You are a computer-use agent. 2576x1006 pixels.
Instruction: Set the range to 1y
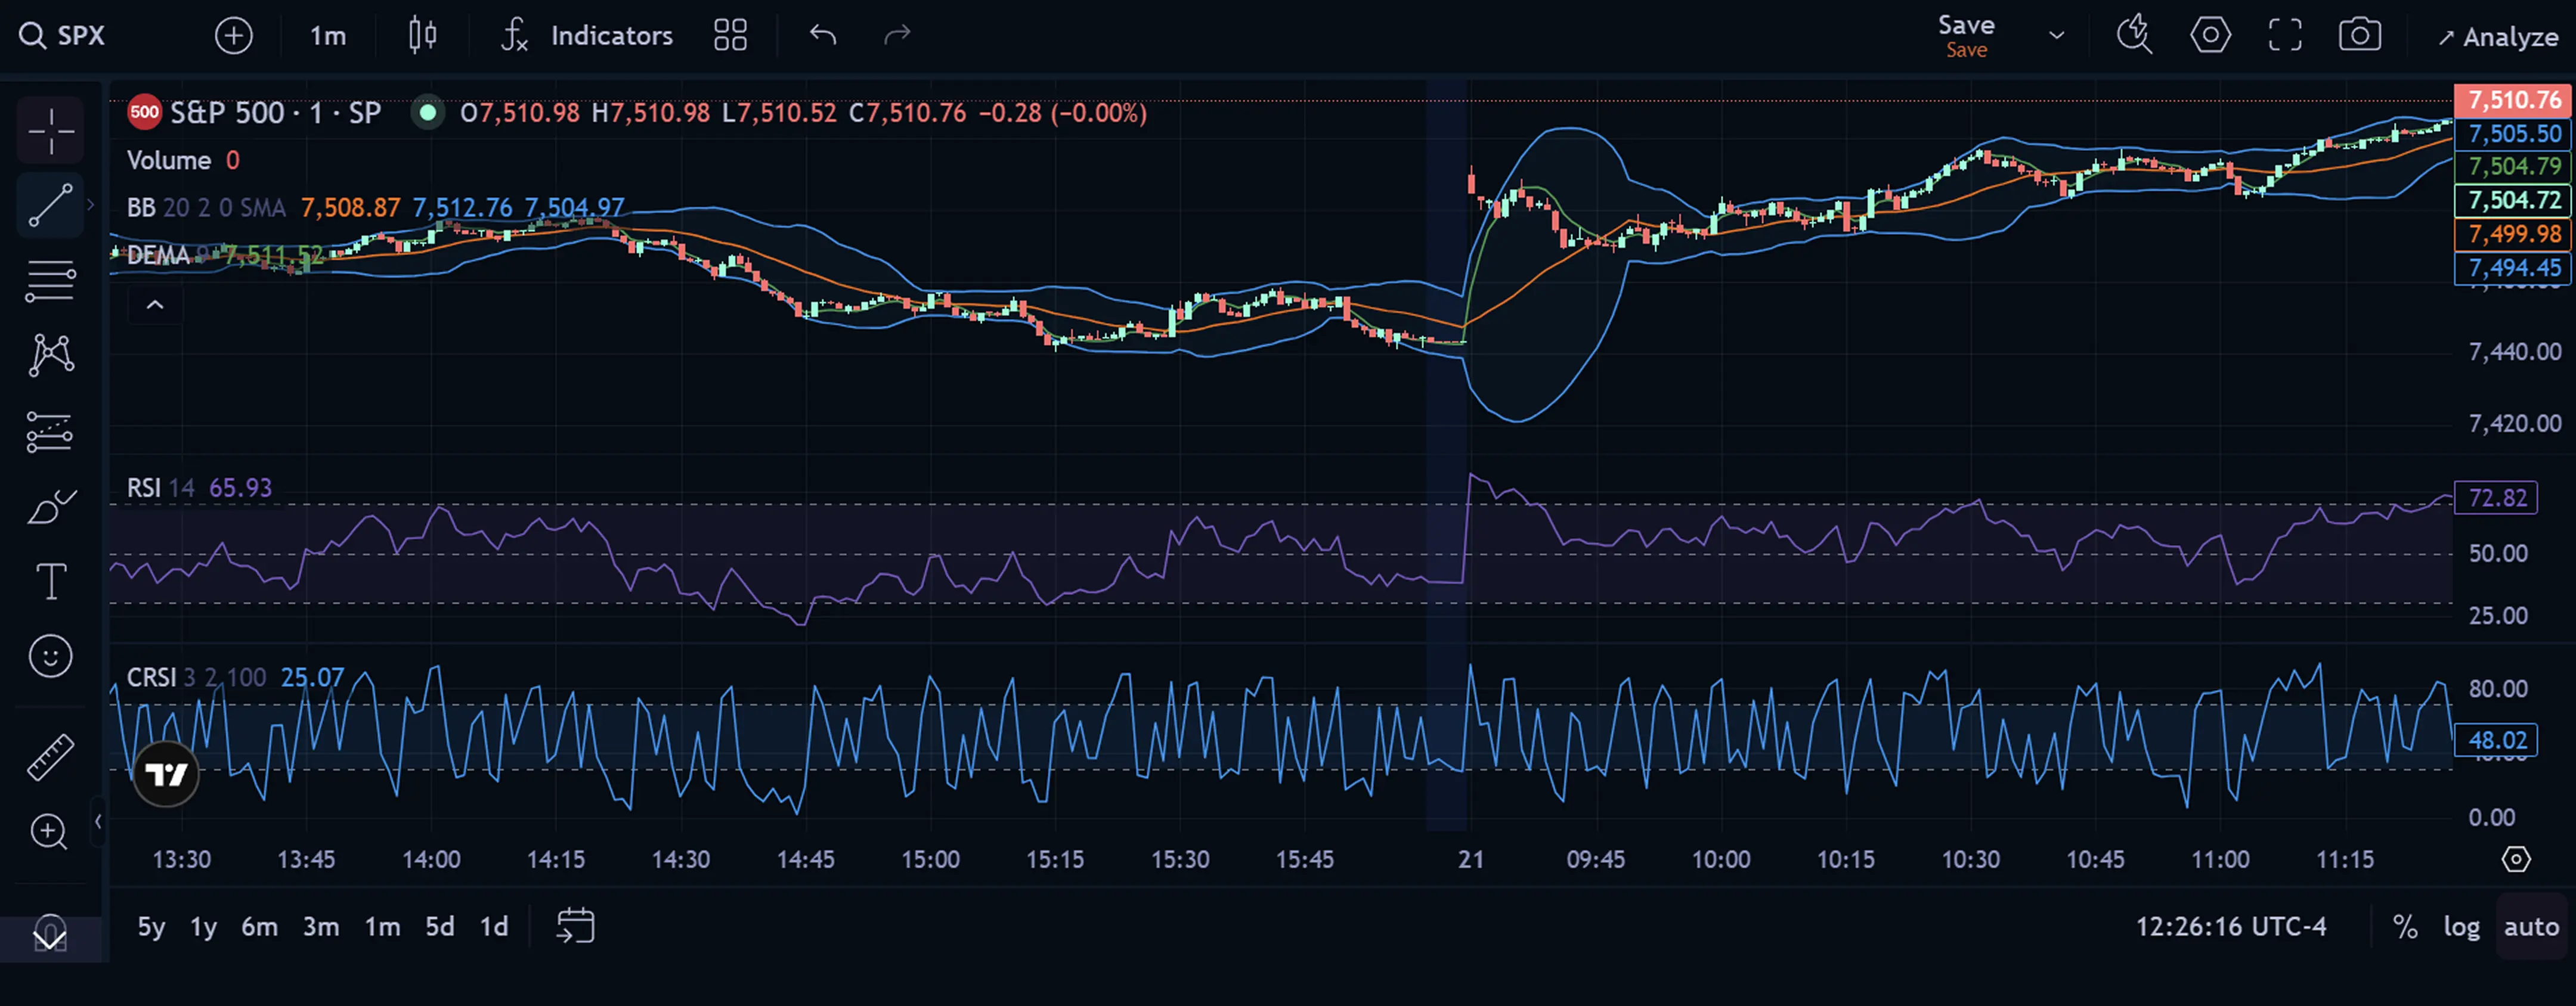[x=204, y=927]
